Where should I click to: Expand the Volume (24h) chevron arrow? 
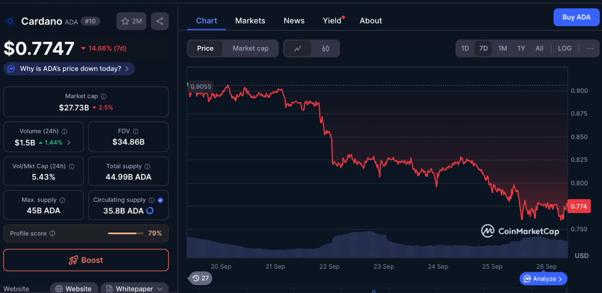pyautogui.click(x=69, y=143)
